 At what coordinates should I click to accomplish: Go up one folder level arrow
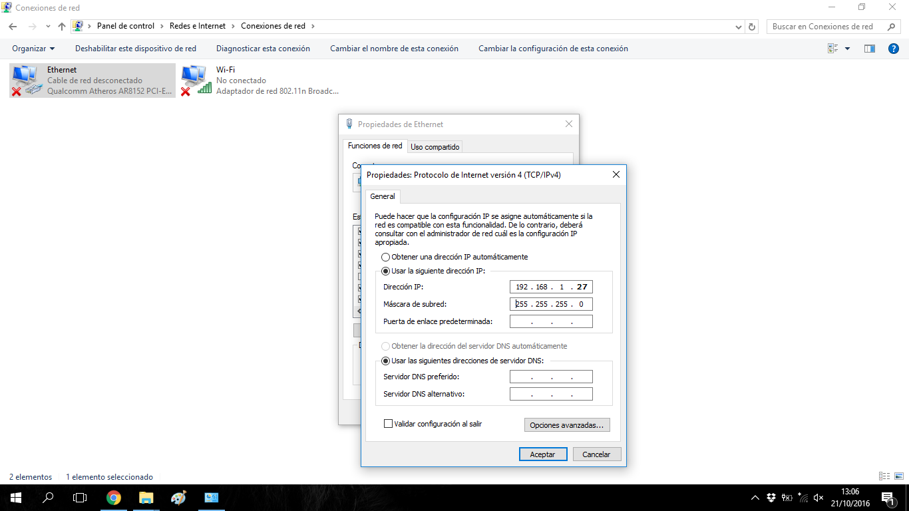62,27
